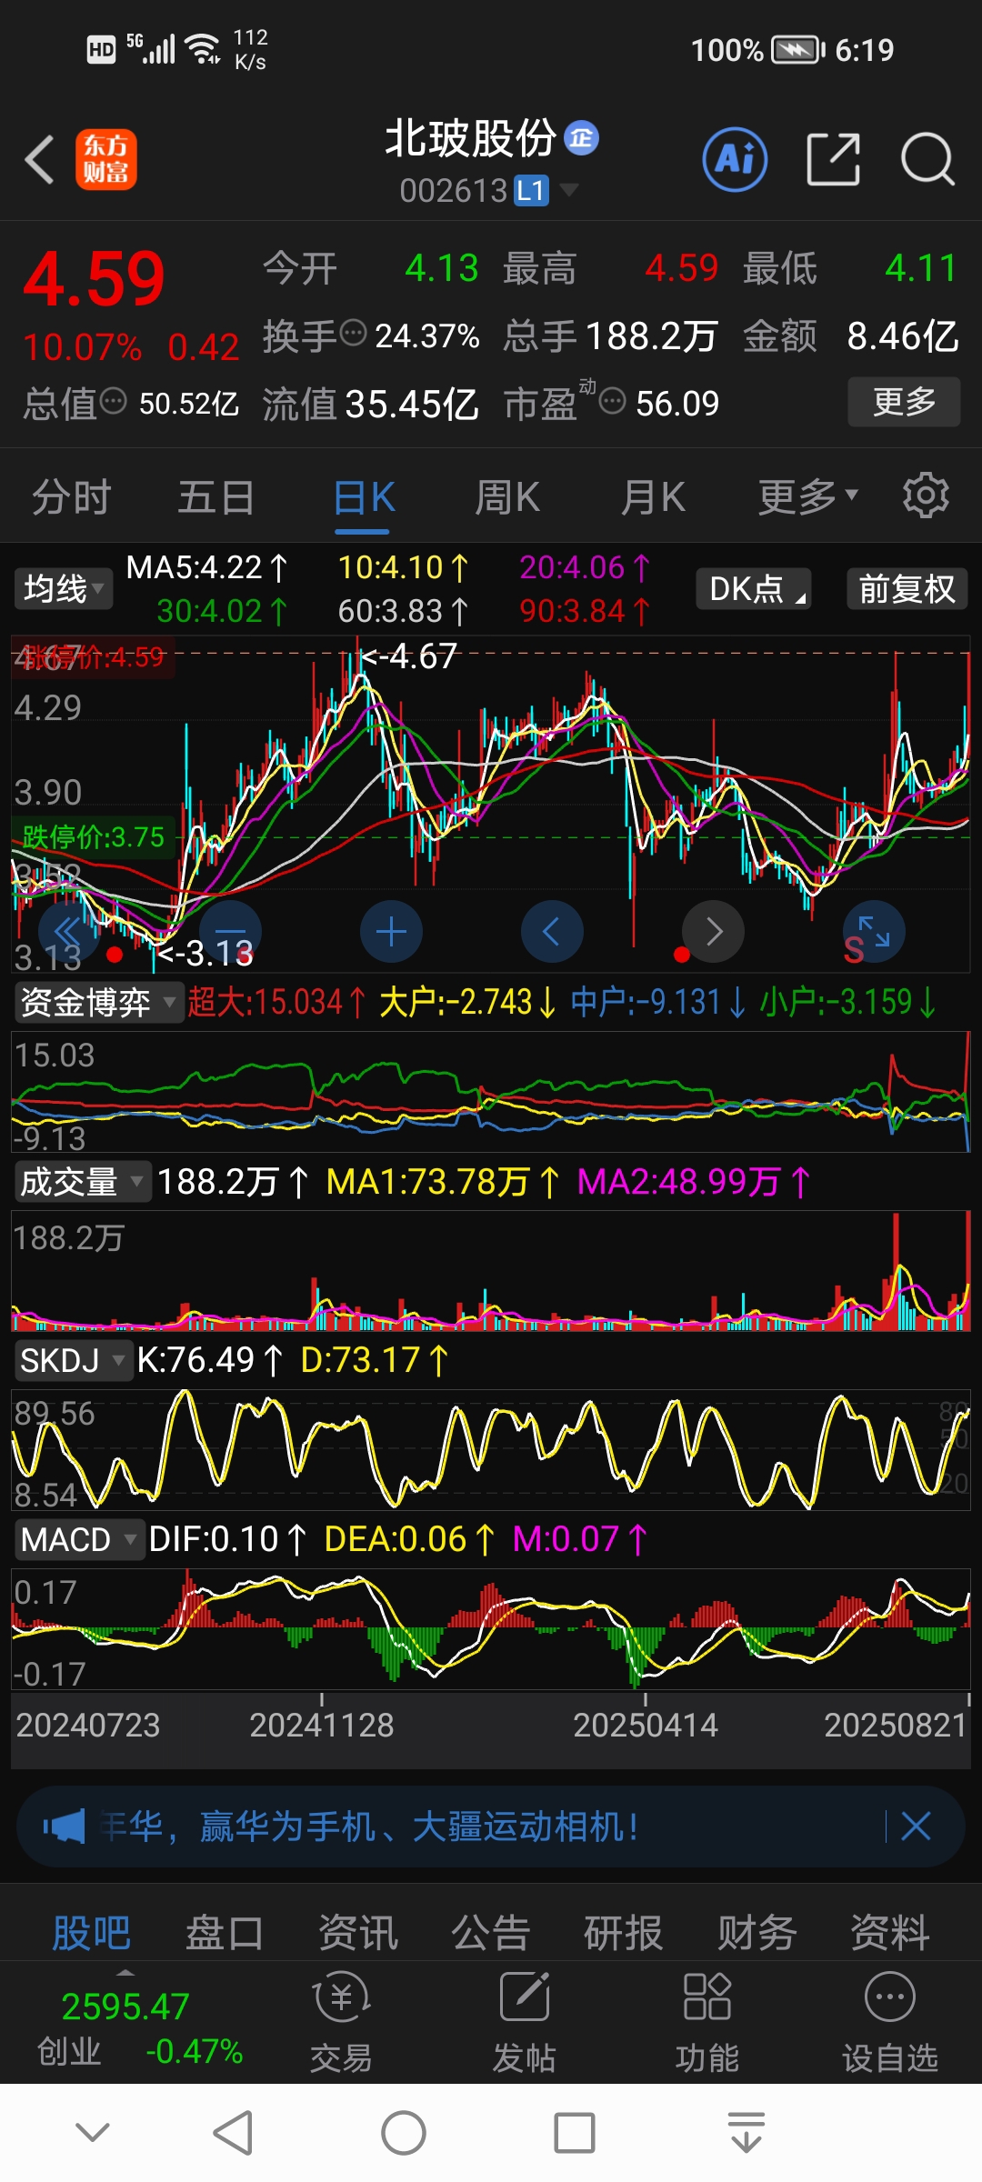Open 更多 period dropdown in chart tabs

(x=808, y=496)
